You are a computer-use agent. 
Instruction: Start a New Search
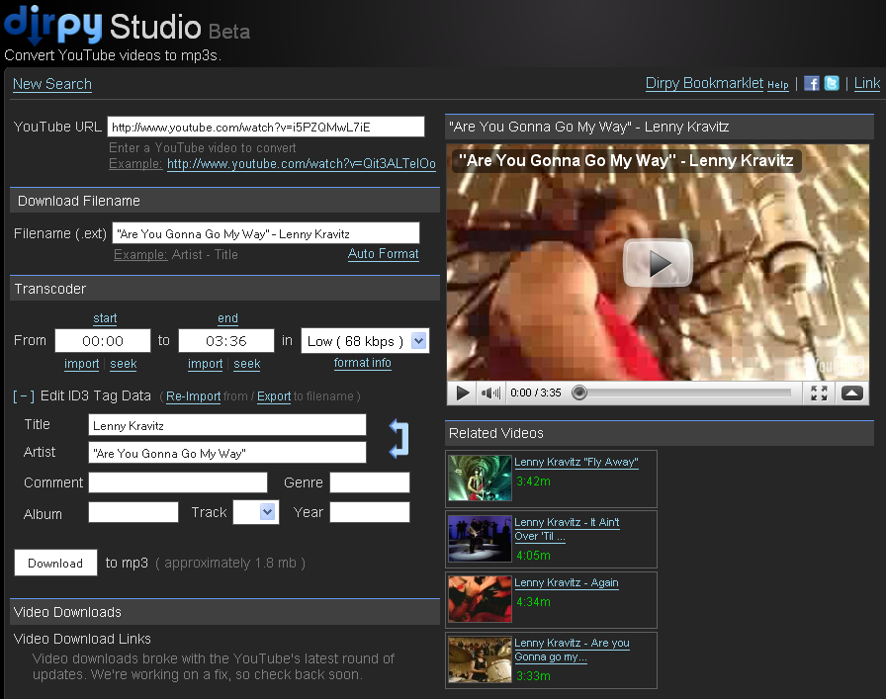coord(52,84)
